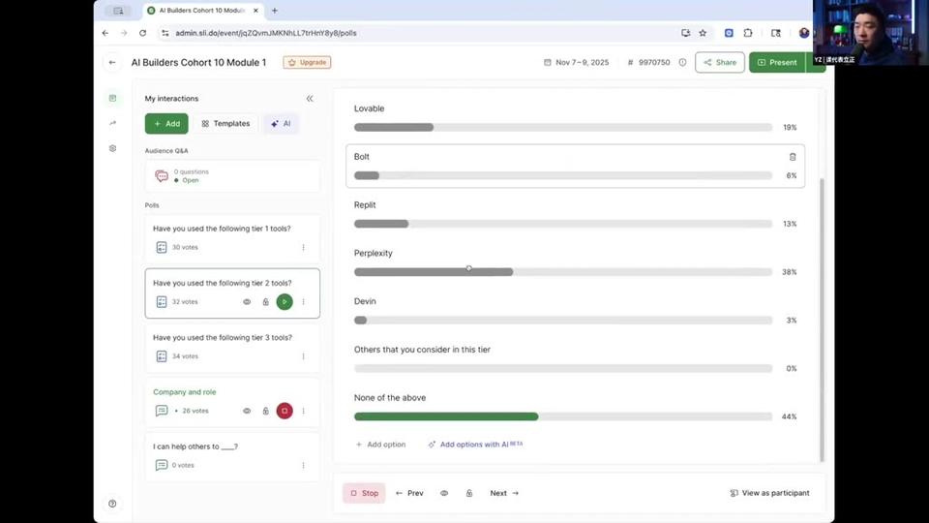Open the interactions icon in left sidebar
This screenshot has height=523, width=929.
pyautogui.click(x=112, y=98)
